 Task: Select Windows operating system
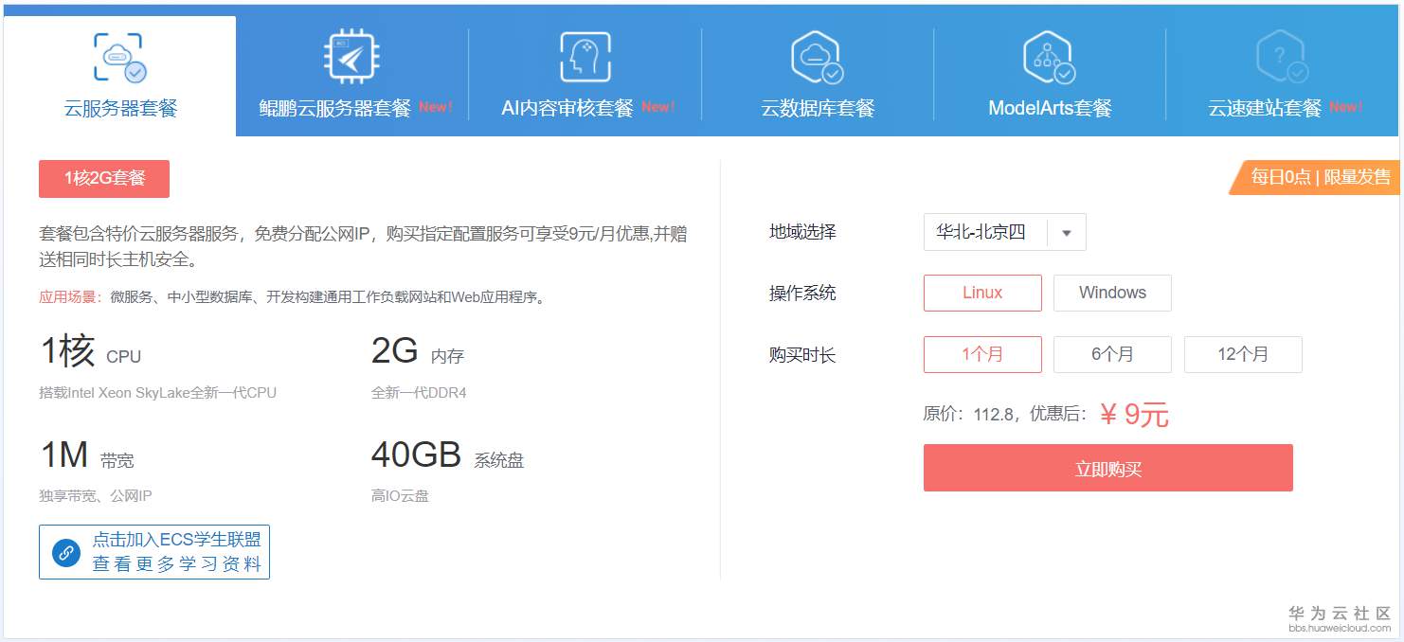click(1112, 293)
